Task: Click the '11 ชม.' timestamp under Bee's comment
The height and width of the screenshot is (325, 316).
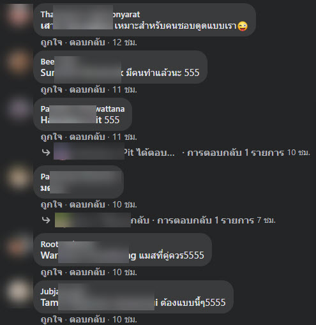Action: pos(124,89)
